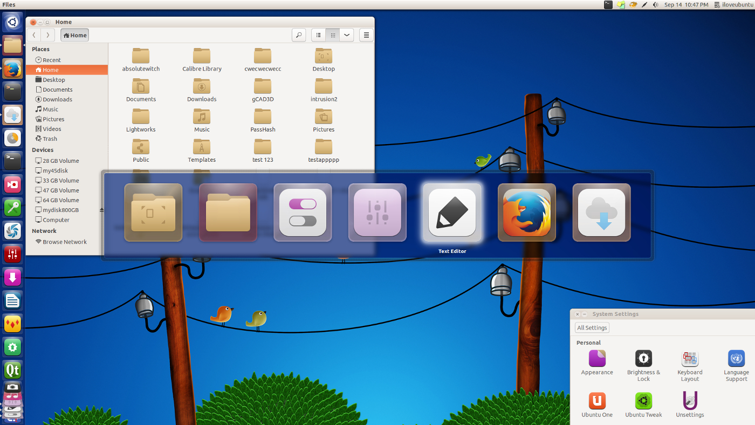Select the intrusion2 folder
This screenshot has height=425, width=755.
[324, 90]
